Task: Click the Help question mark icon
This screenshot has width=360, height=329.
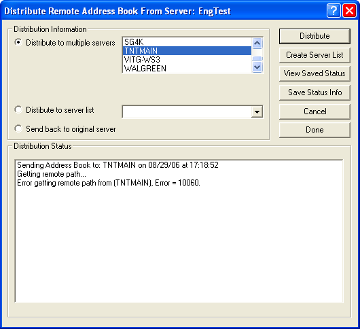Action: tap(334, 11)
